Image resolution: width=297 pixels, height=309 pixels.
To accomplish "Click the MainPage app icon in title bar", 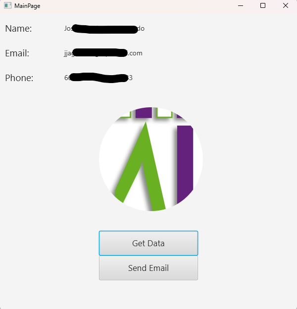I will click(8, 5).
